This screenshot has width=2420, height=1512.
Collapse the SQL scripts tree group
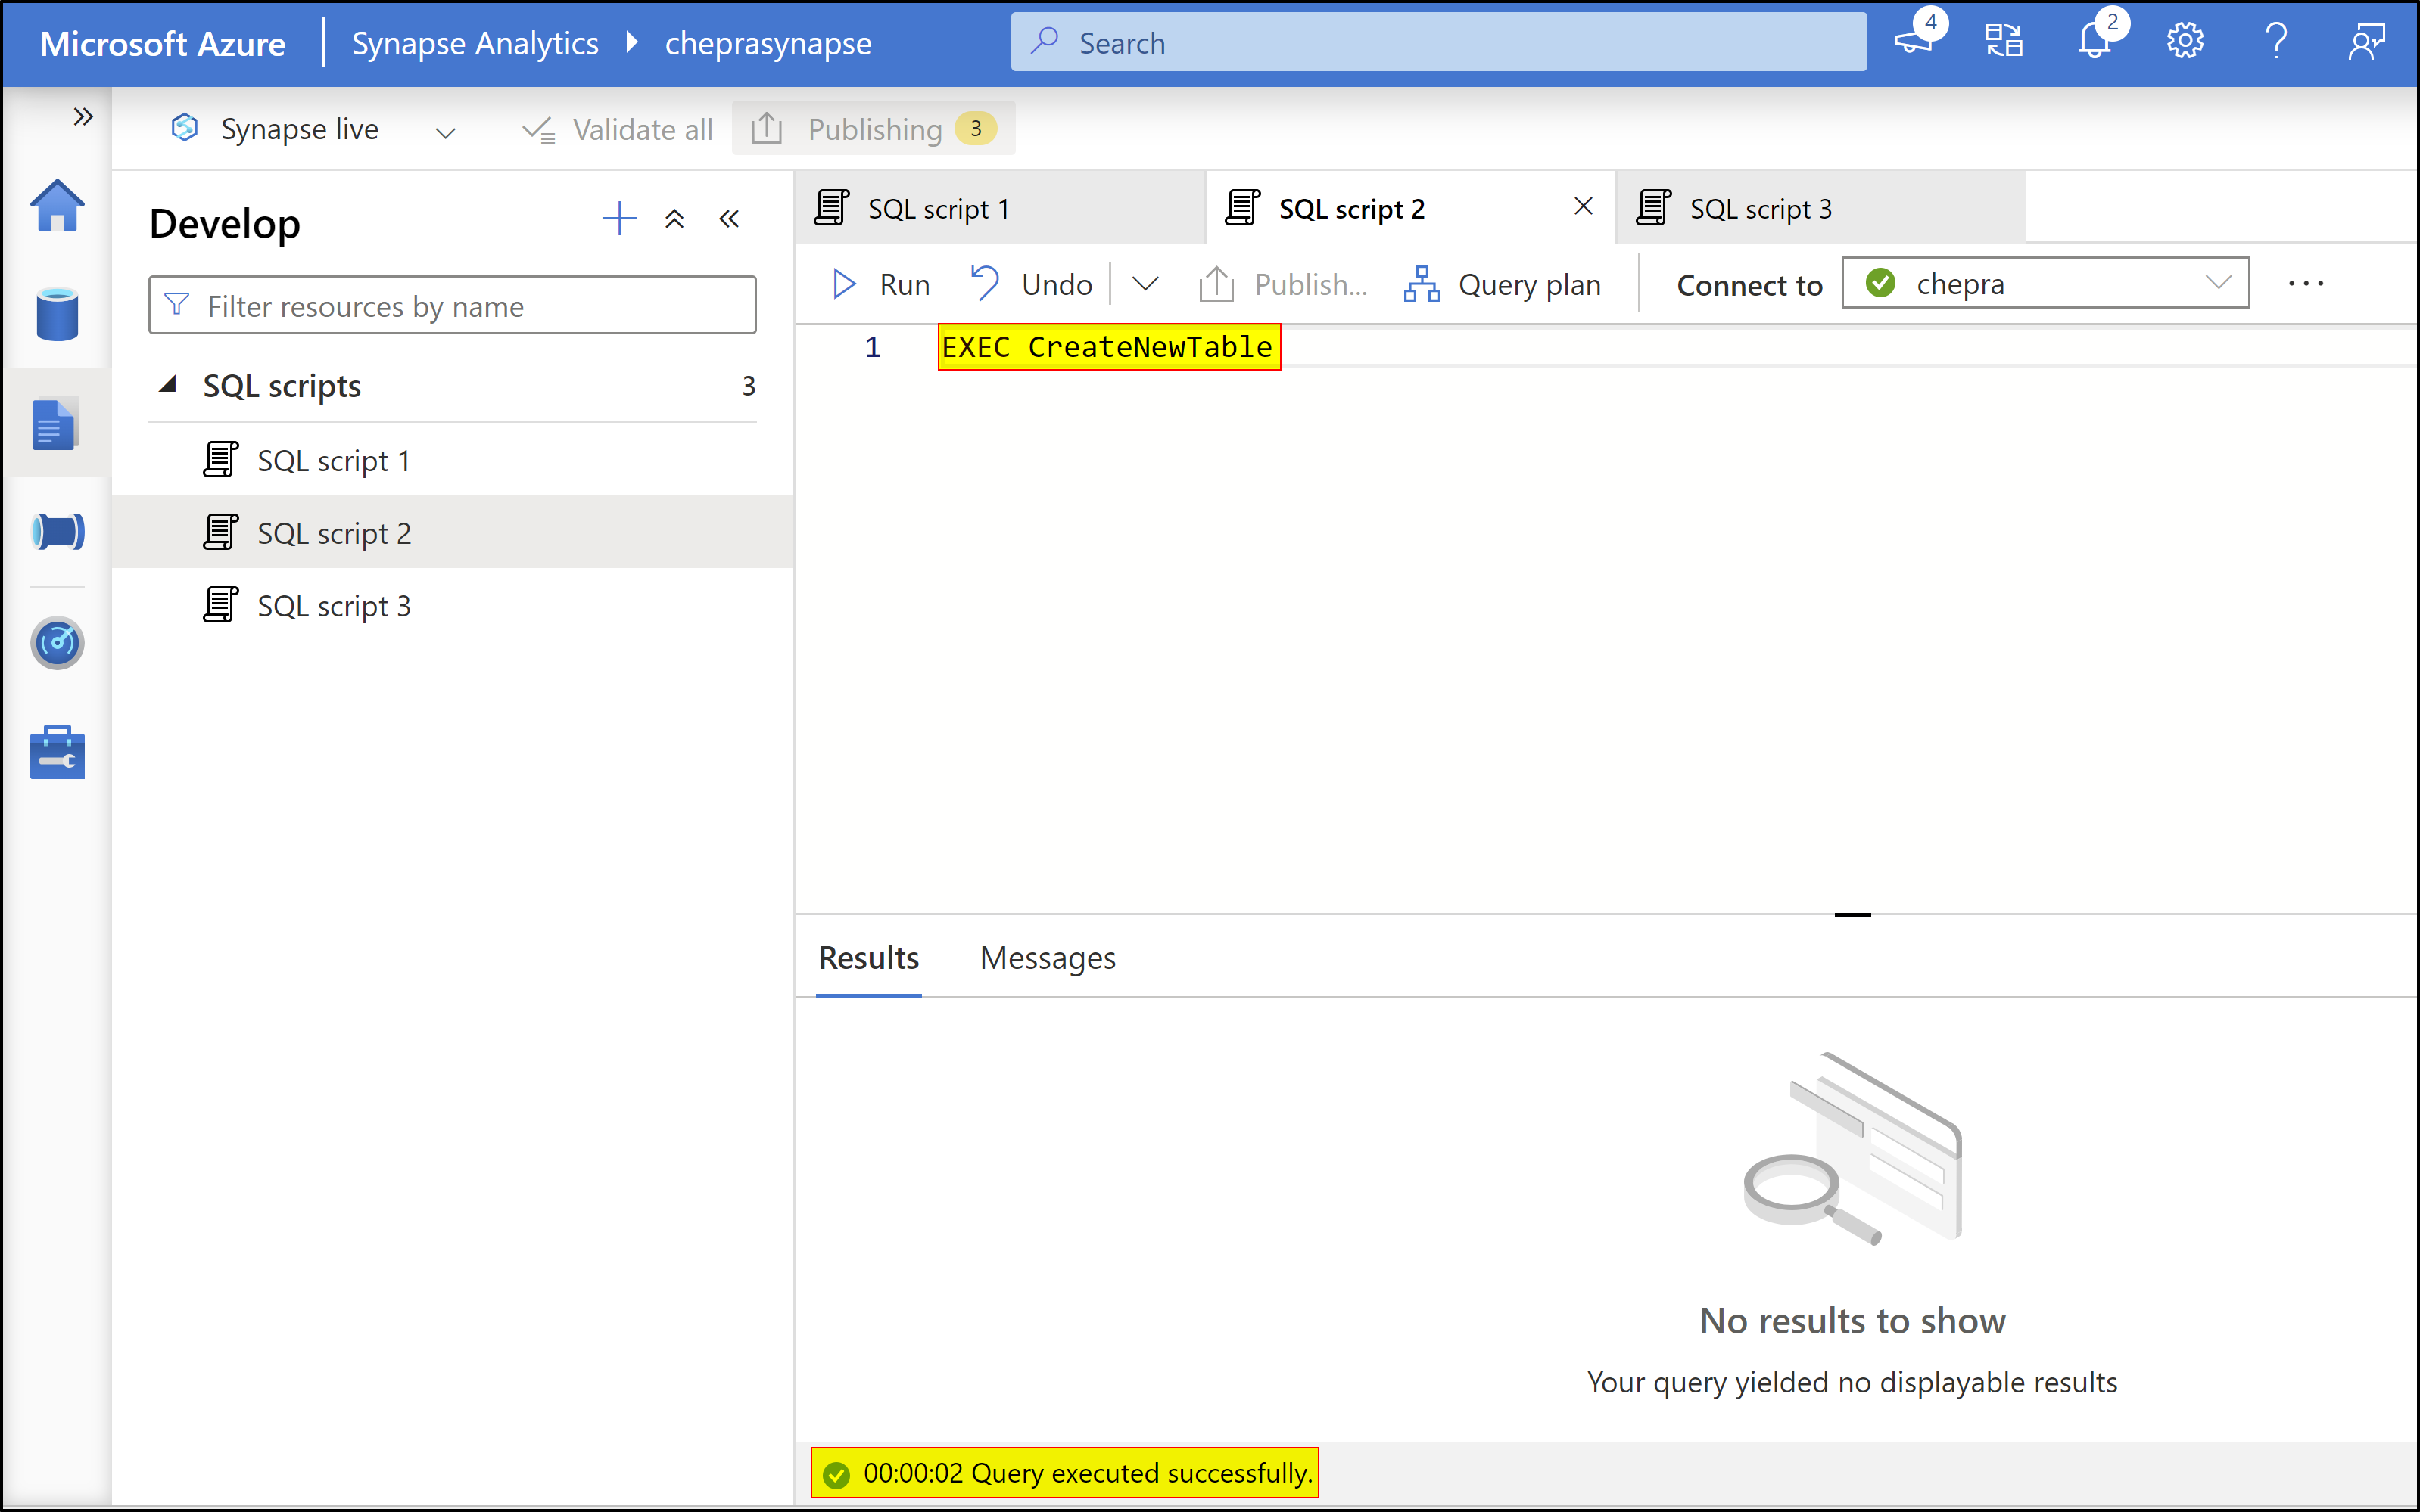pos(168,385)
